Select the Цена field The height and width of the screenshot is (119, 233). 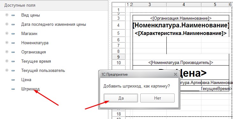[26, 80]
